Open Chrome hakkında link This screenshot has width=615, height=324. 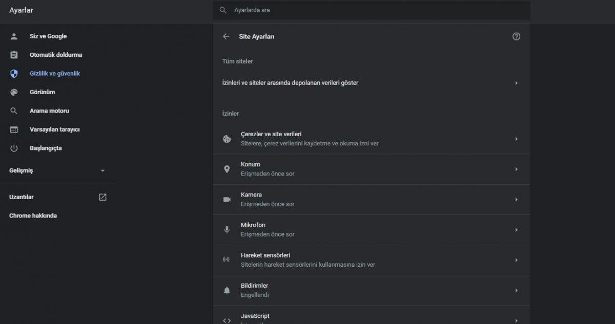[33, 215]
